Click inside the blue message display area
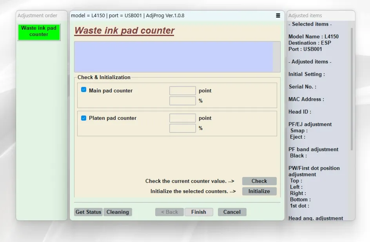Screen dimensions: 370x242 point(173,57)
